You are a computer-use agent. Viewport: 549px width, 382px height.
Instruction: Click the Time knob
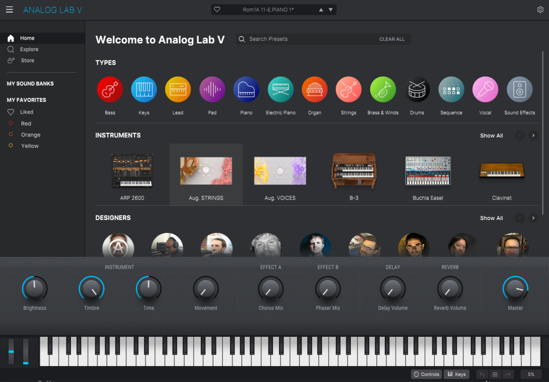[149, 289]
